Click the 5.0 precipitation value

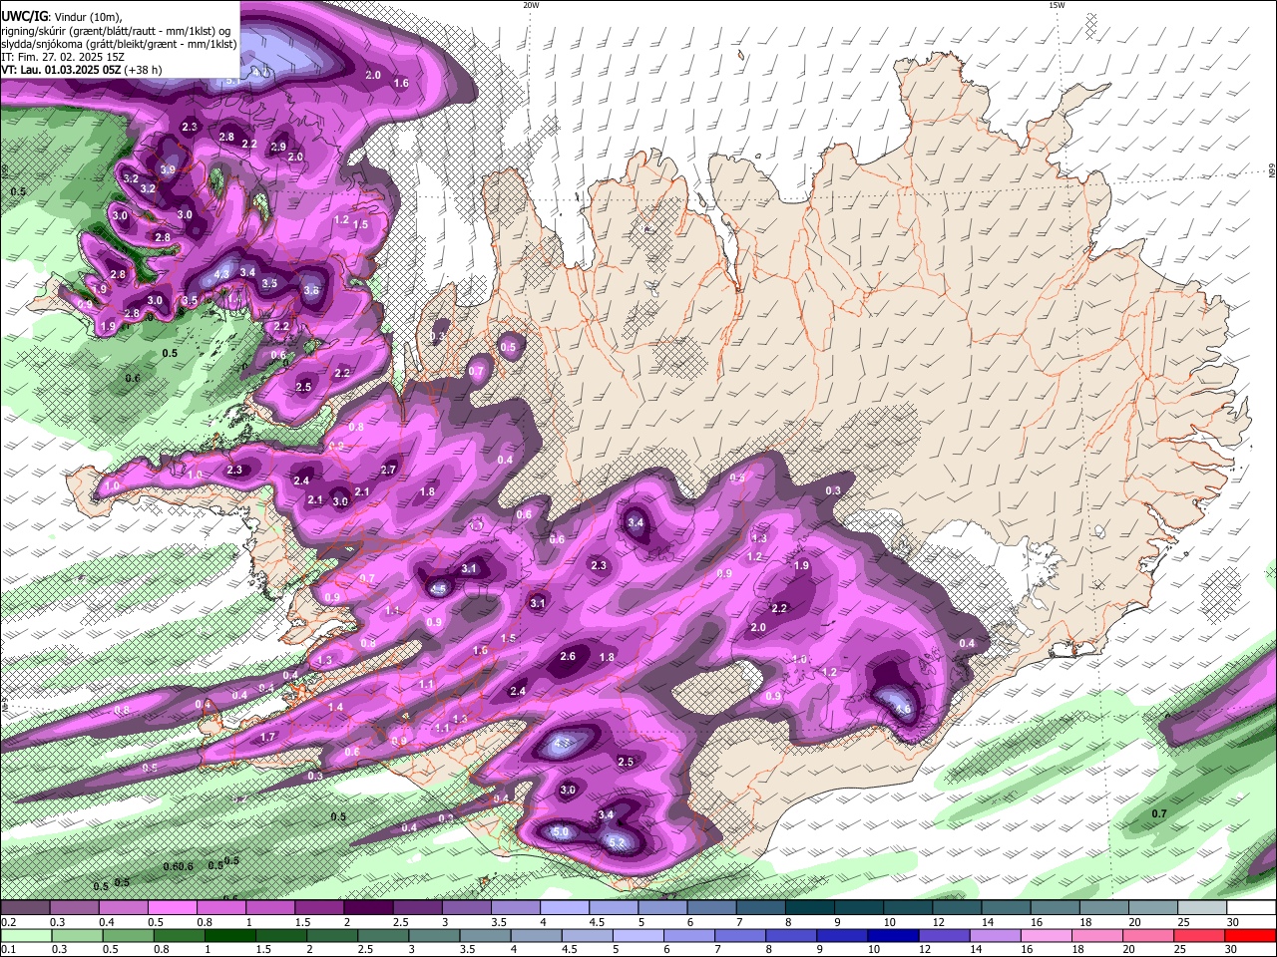click(560, 831)
